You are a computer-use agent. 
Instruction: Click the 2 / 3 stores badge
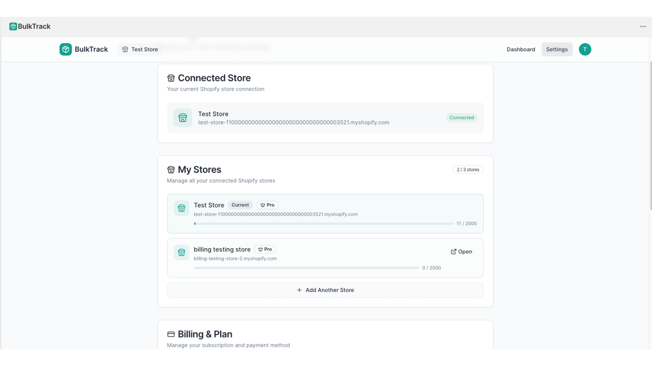click(x=468, y=170)
